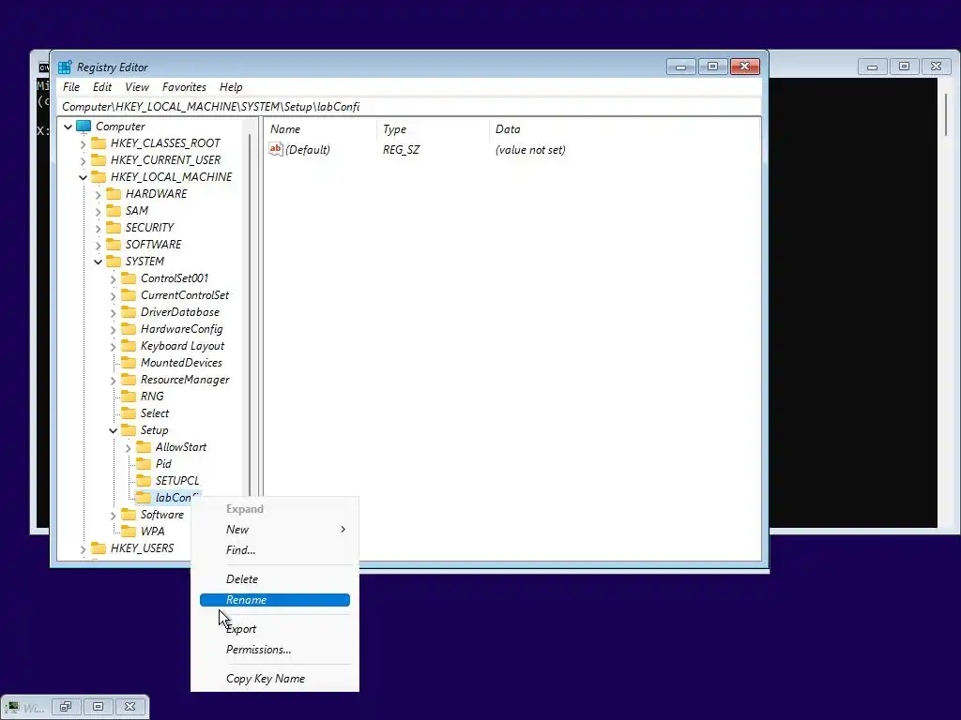
Task: Click the Pid folder icon
Action: coord(144,464)
